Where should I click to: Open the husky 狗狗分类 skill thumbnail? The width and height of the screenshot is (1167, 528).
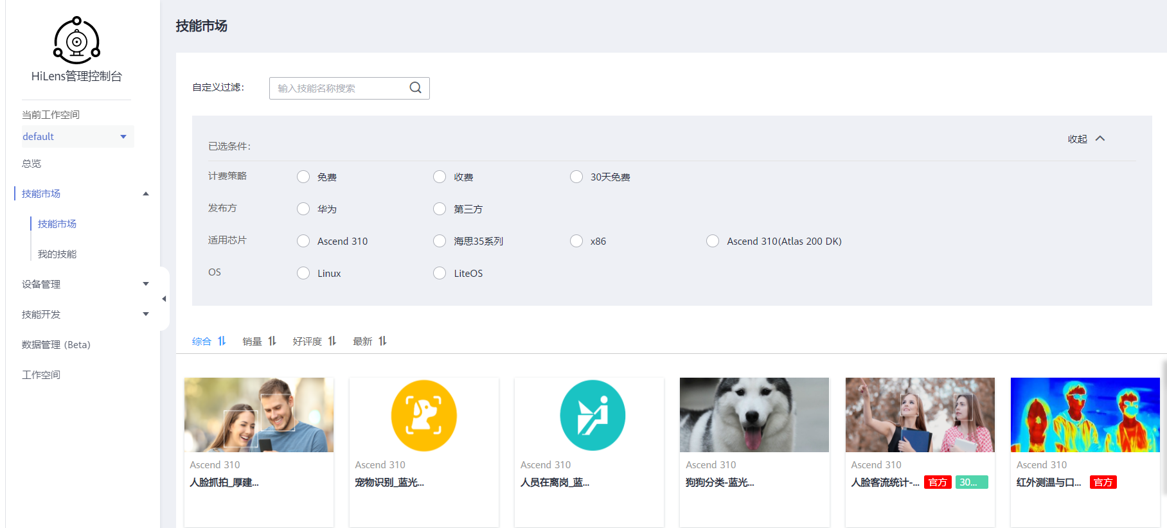[x=754, y=415]
